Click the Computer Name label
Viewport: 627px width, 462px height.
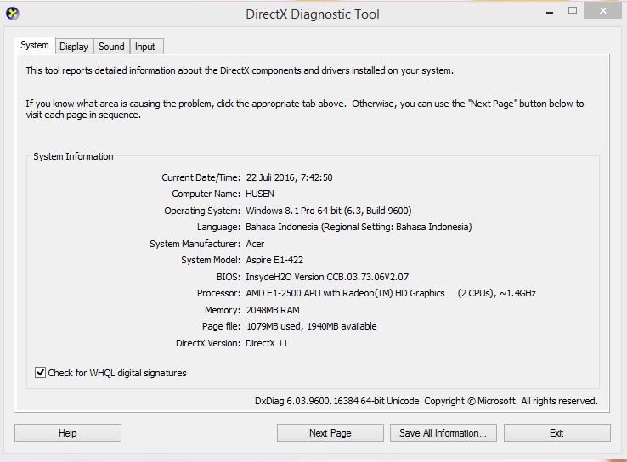tap(206, 194)
